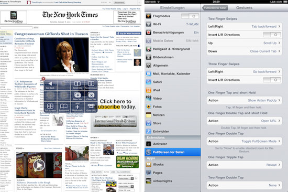Image resolution: width=288 pixels, height=192 pixels.
Task: Open Two Finger Double Tap None setting
Action: click(244, 185)
